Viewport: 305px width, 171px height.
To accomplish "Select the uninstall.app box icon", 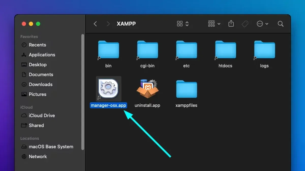I will coord(147,89).
